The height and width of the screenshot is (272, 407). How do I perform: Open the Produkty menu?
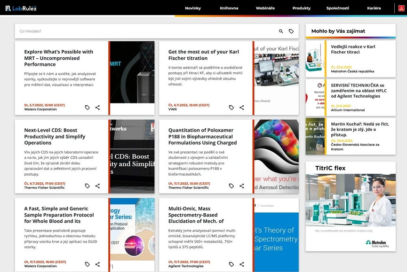301,8
